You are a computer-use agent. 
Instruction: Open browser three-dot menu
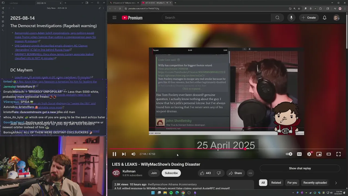(x=345, y=8)
